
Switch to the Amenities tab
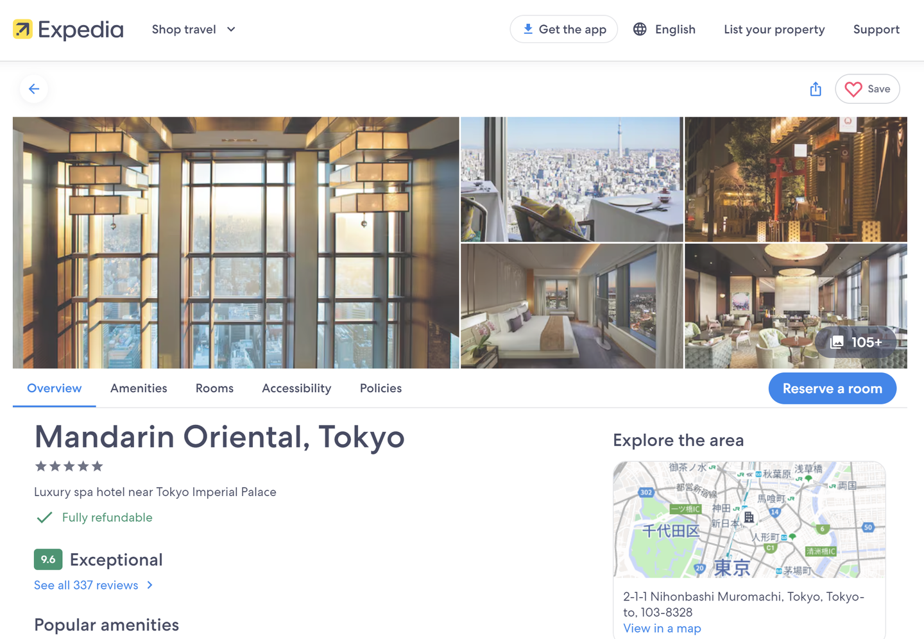click(x=139, y=388)
